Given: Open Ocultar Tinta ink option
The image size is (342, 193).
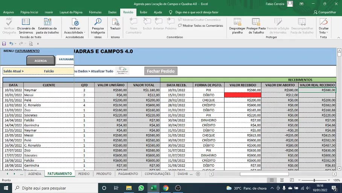Looking at the screenshot, I should pyautogui.click(x=323, y=26).
